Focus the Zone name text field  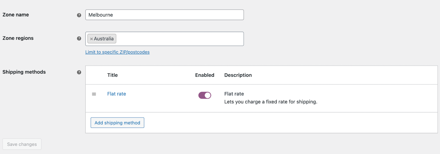click(164, 15)
